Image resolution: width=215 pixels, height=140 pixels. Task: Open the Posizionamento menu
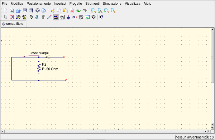39,4
